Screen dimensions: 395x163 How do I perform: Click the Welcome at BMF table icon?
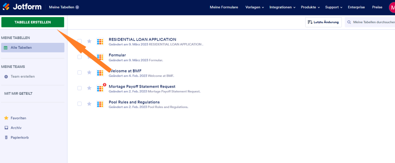point(100,72)
